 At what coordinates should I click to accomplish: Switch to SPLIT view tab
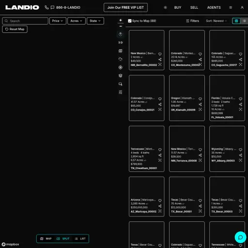click(63, 239)
